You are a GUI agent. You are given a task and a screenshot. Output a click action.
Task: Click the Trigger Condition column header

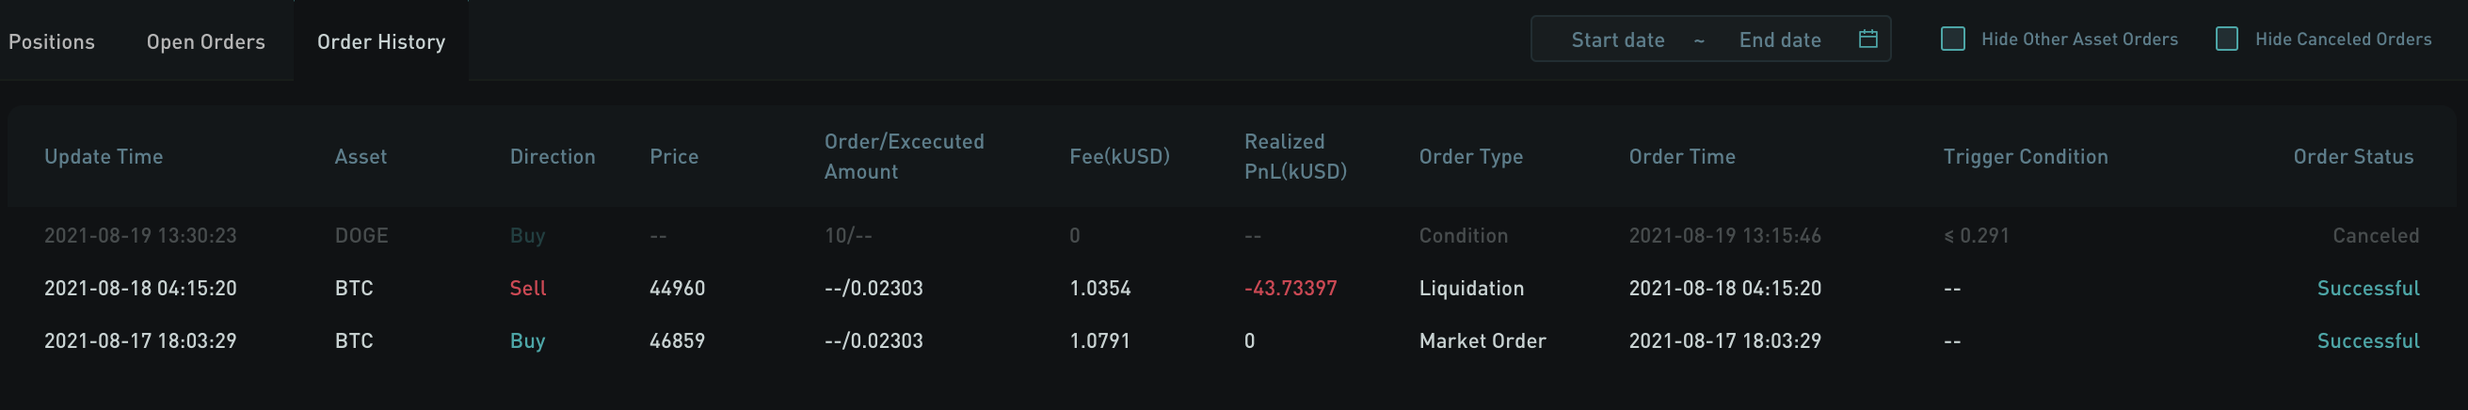[2025, 157]
